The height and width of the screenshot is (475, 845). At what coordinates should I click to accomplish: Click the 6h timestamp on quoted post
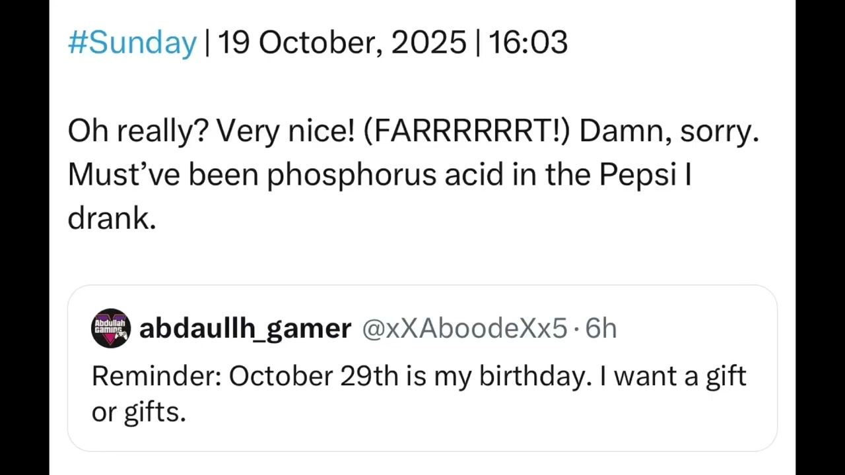click(x=601, y=328)
